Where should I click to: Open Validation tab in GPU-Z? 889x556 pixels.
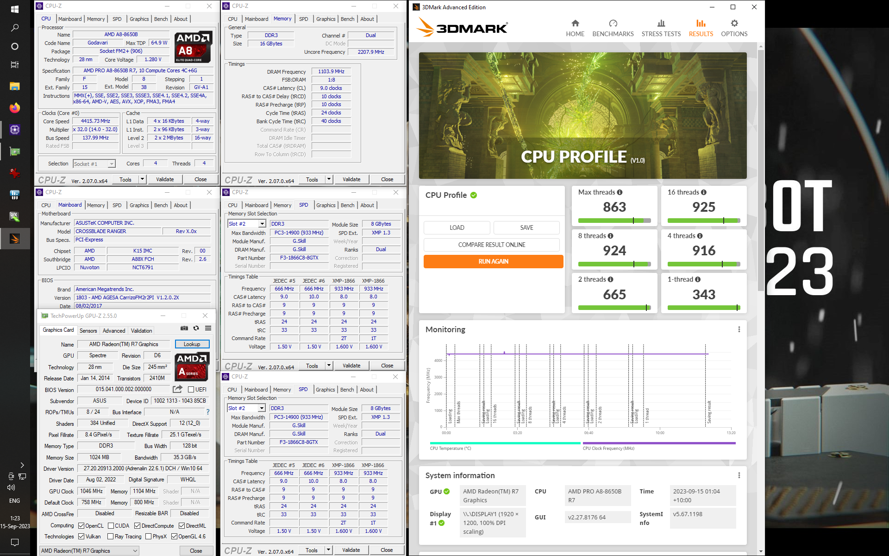(141, 331)
